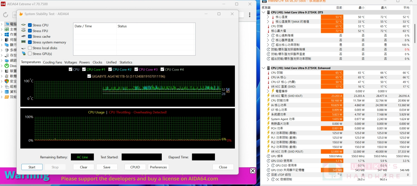The image size is (417, 186).
Task: Click the 最大 column header in HWiNFO
Action: tap(376, 8)
